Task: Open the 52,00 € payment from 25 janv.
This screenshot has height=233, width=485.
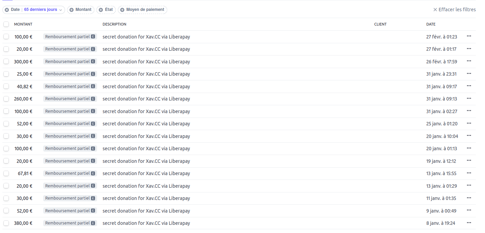Action: tap(146, 124)
